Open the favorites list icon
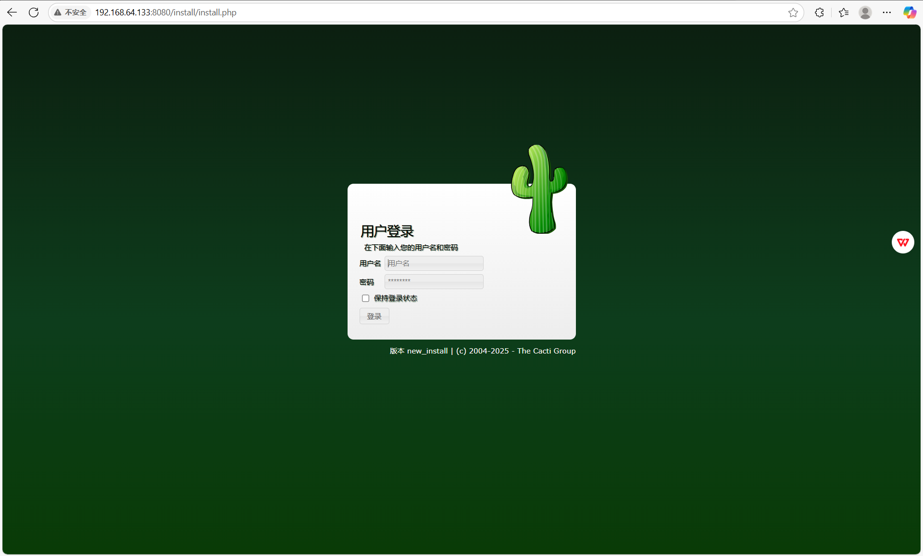 (844, 13)
